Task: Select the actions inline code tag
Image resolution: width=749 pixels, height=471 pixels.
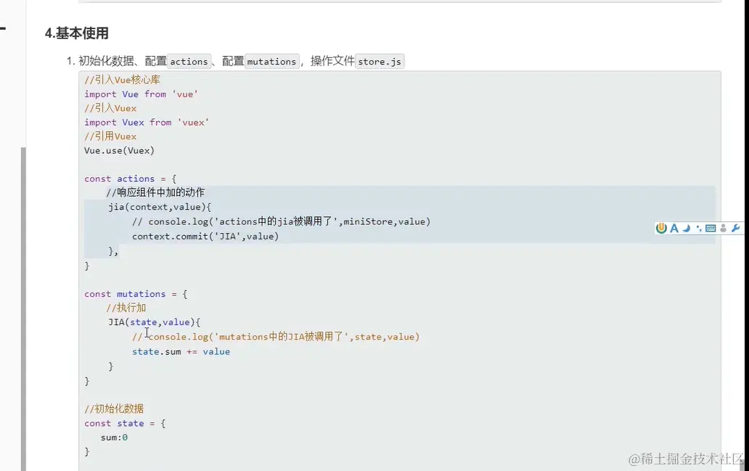Action: click(x=189, y=61)
